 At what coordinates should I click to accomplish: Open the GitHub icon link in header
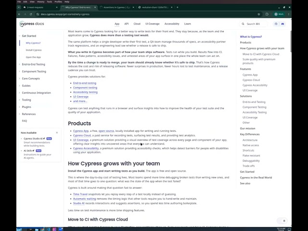[x=276, y=24]
